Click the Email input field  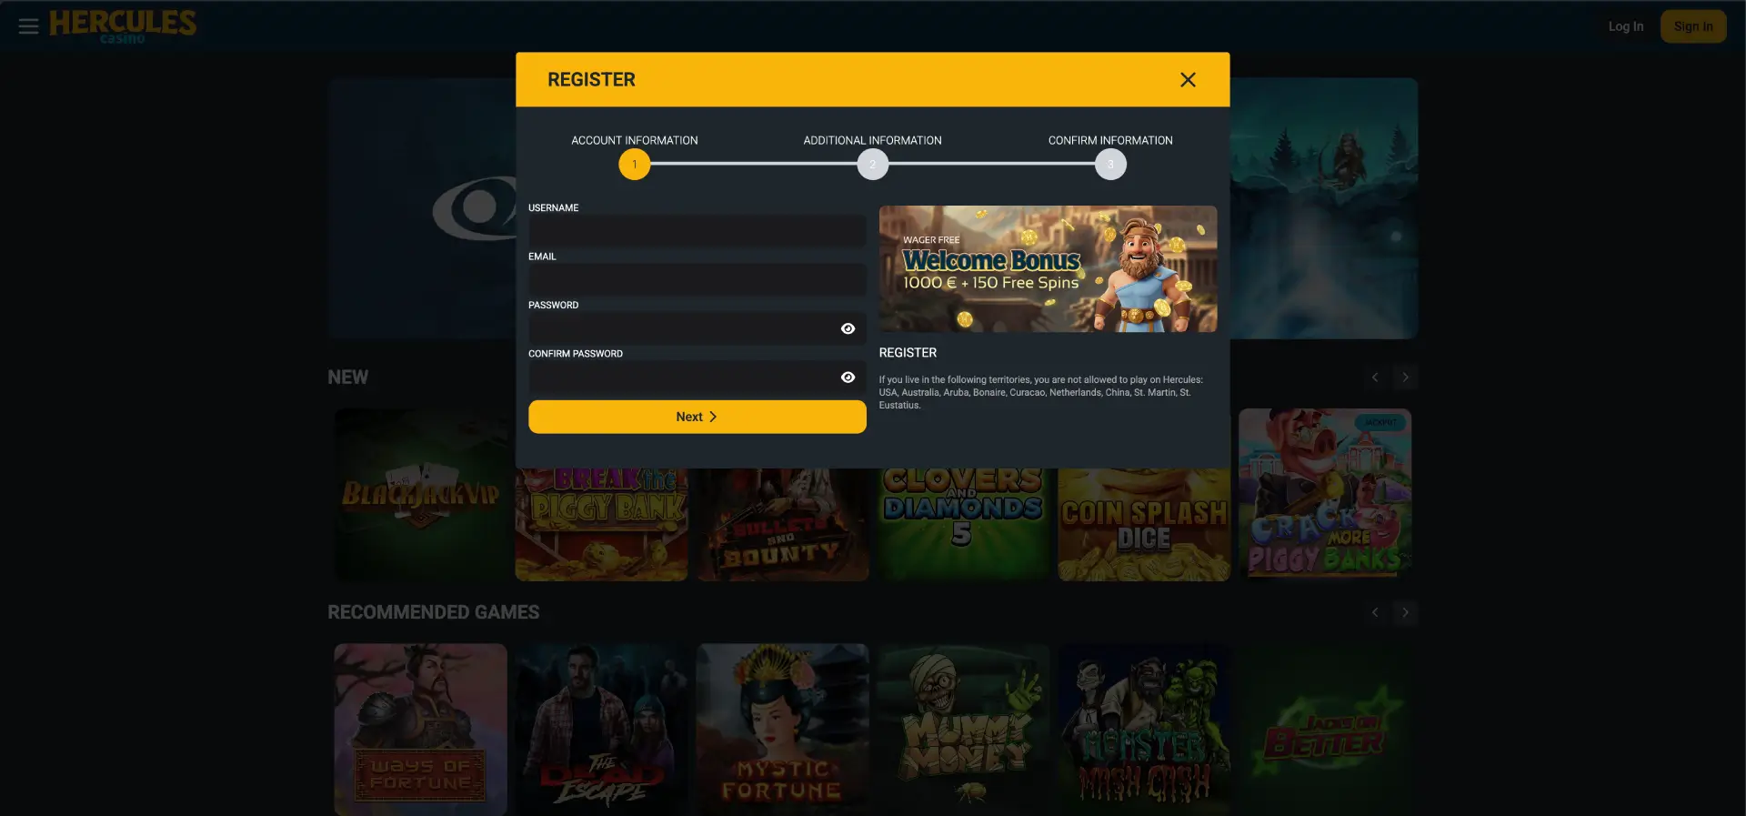697,279
